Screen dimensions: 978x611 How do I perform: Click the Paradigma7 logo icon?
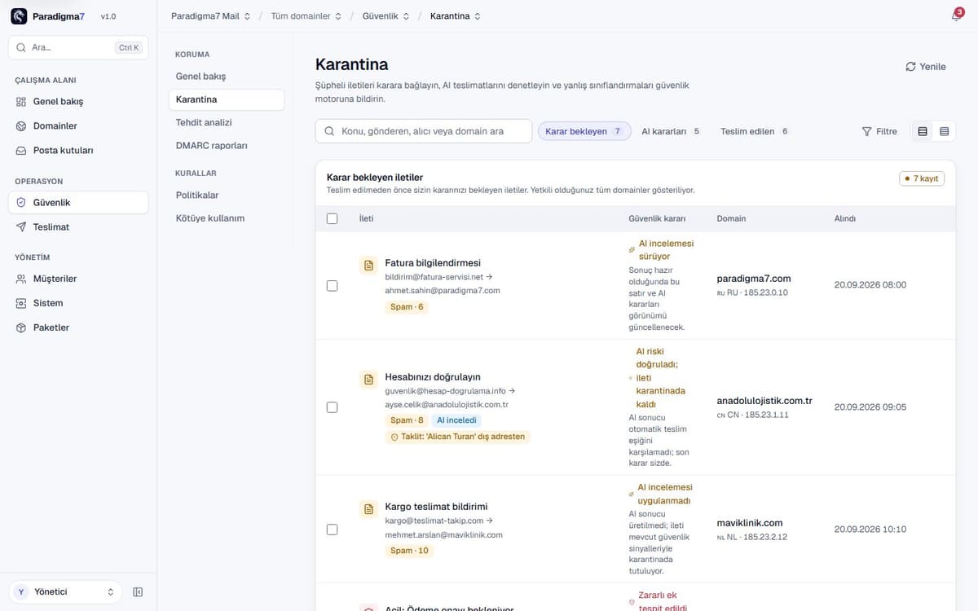coord(19,16)
